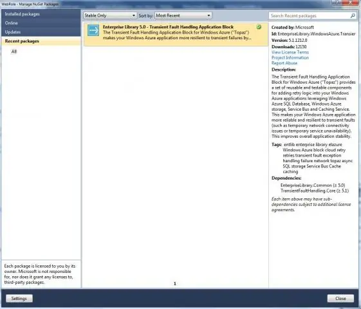Choose All under Recent packages
The height and width of the screenshot is (309, 361).
tap(14, 51)
